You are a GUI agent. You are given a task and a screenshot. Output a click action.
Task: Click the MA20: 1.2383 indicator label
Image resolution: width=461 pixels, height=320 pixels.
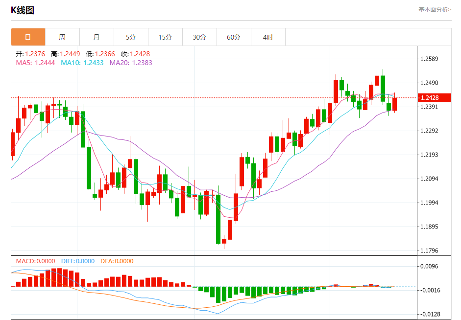tap(131, 63)
